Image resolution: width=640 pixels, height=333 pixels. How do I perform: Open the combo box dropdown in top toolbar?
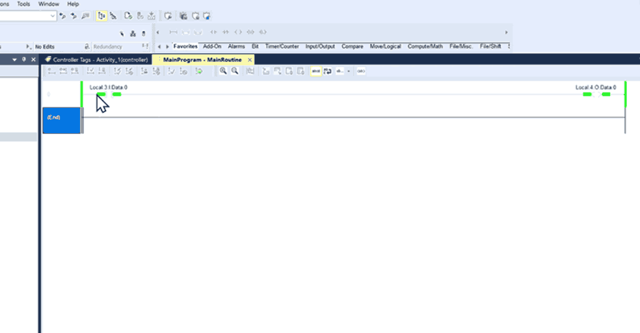[x=53, y=15]
